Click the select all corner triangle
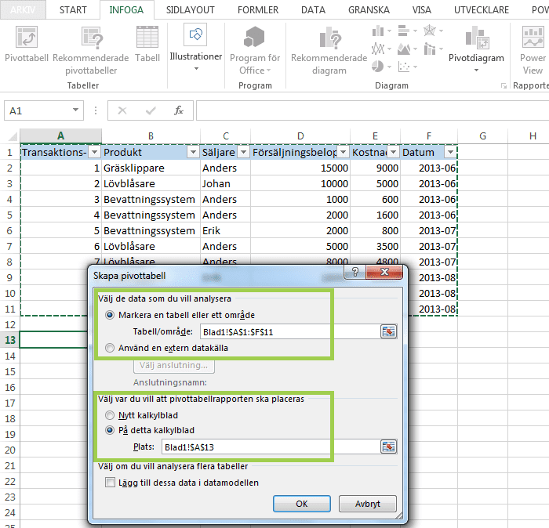Image resolution: width=549 pixels, height=528 pixels. pyautogui.click(x=13, y=136)
